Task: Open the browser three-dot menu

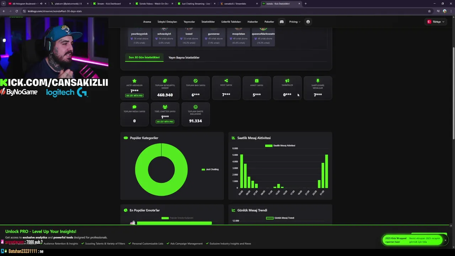Action: (451, 11)
